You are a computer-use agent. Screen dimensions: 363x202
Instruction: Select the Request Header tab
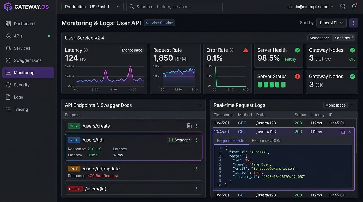click(231, 140)
